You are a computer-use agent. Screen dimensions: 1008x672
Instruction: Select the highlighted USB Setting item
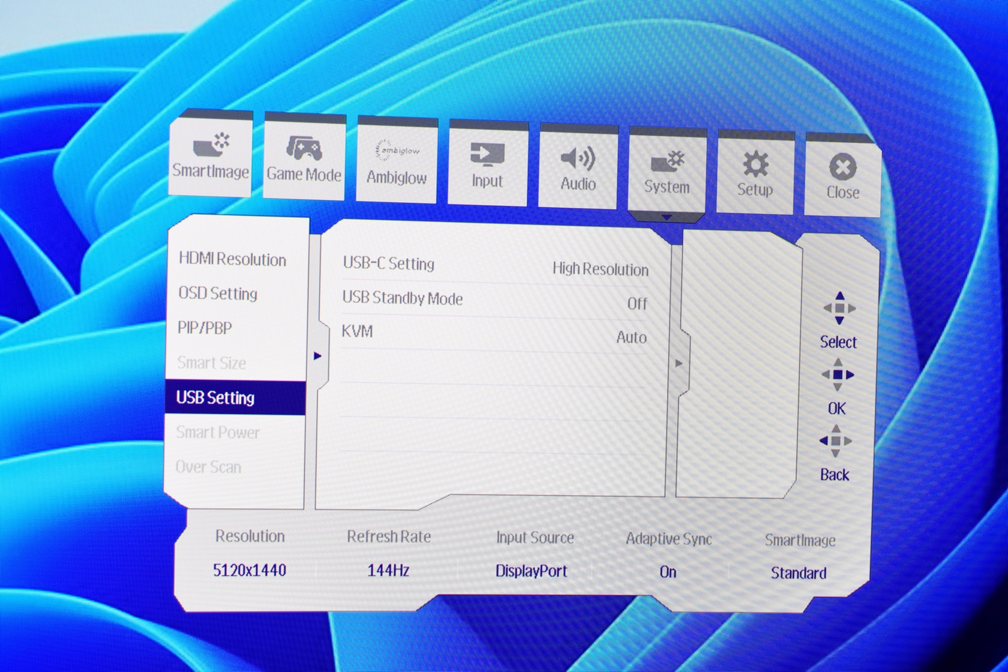coord(235,398)
